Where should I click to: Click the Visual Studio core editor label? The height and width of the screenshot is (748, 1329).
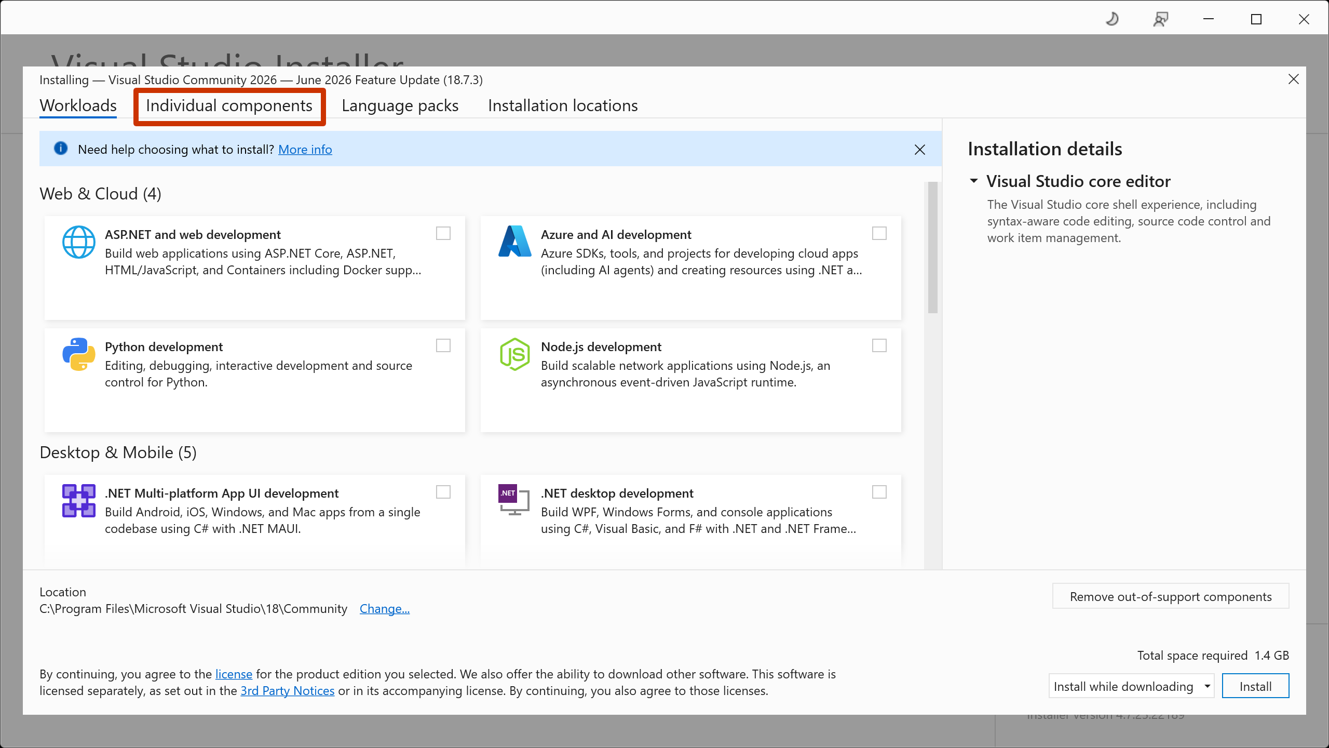point(1079,181)
